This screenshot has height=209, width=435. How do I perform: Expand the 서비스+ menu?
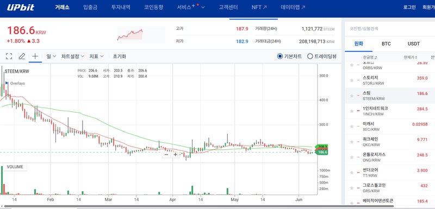pos(191,8)
